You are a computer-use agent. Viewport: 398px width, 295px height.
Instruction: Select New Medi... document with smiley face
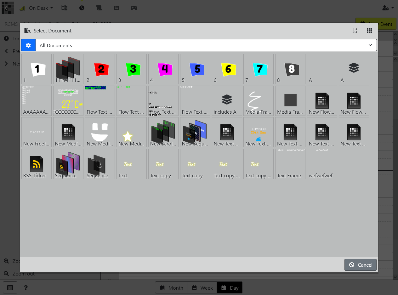click(x=100, y=133)
